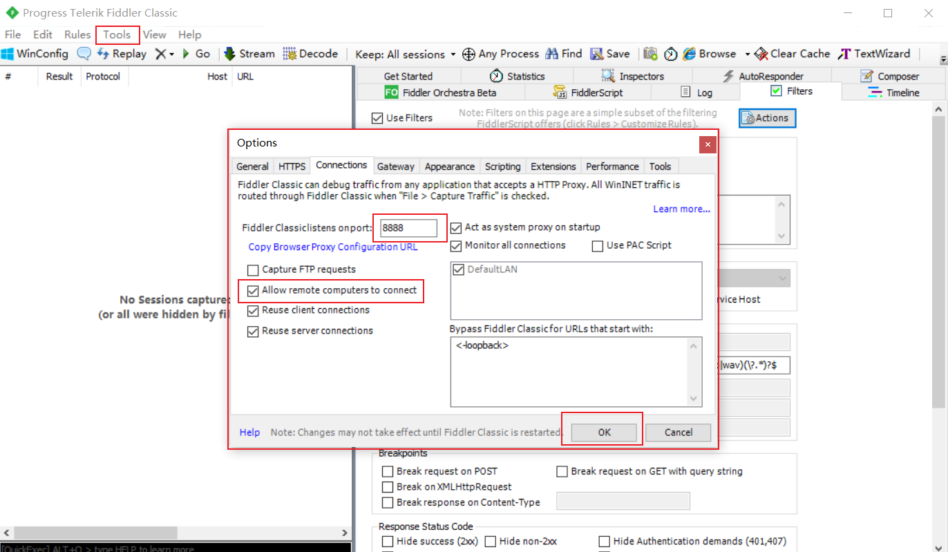Launch Browse from the toolbar
The height and width of the screenshot is (552, 948).
(710, 54)
